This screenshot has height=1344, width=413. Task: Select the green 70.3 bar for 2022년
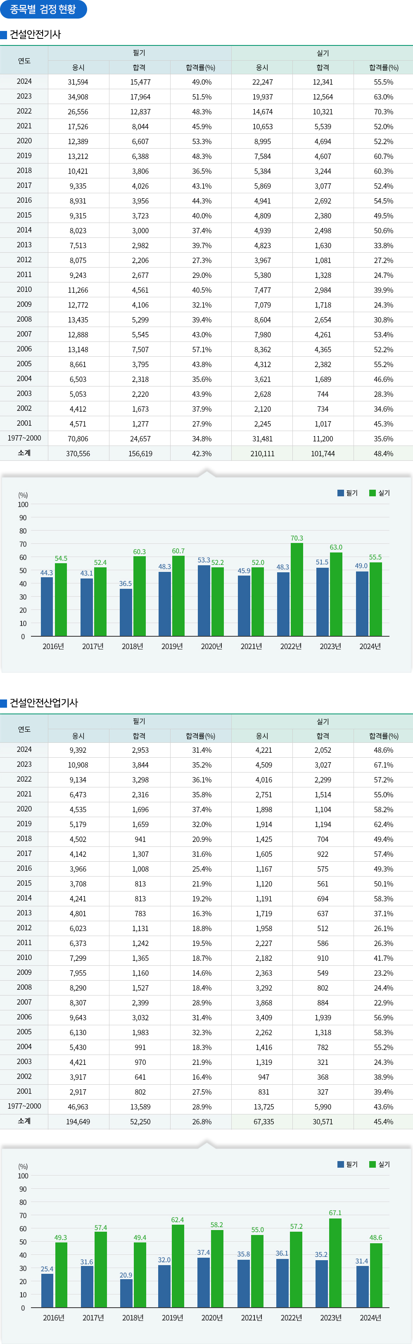(x=297, y=590)
